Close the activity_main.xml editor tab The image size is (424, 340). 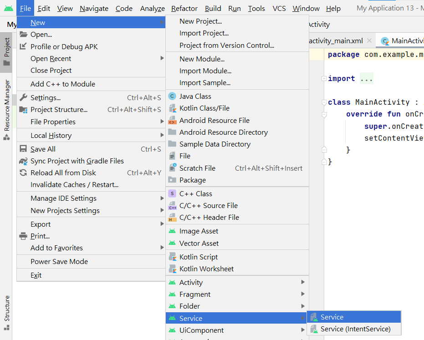click(x=369, y=41)
